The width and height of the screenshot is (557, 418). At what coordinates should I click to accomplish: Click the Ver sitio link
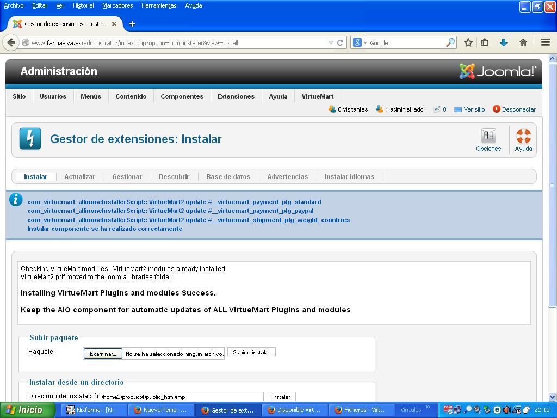click(x=469, y=109)
